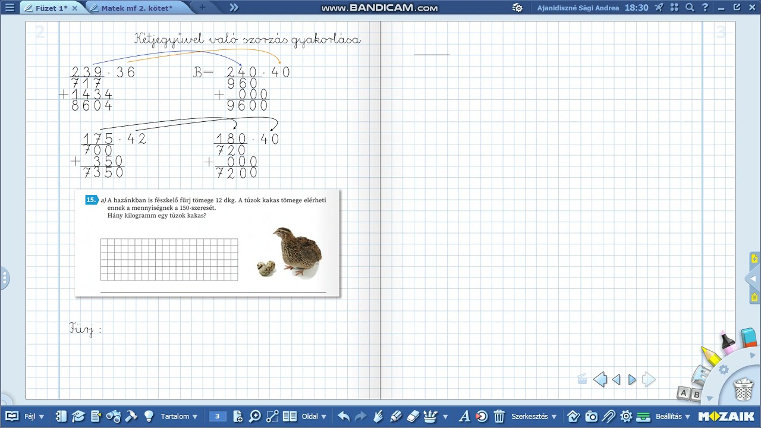Click the light bulb icon
The width and height of the screenshot is (761, 428).
click(x=149, y=417)
